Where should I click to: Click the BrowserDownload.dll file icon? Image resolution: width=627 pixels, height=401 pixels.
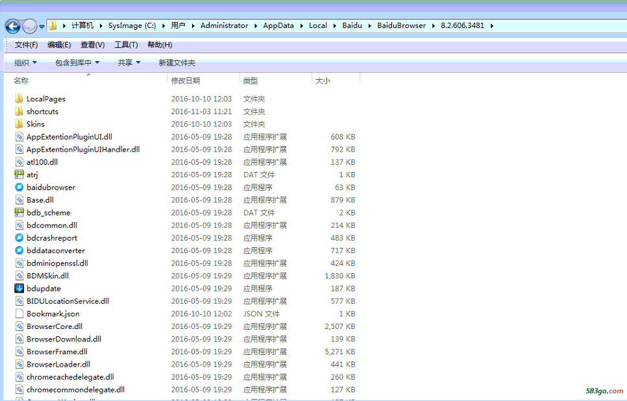(19, 339)
